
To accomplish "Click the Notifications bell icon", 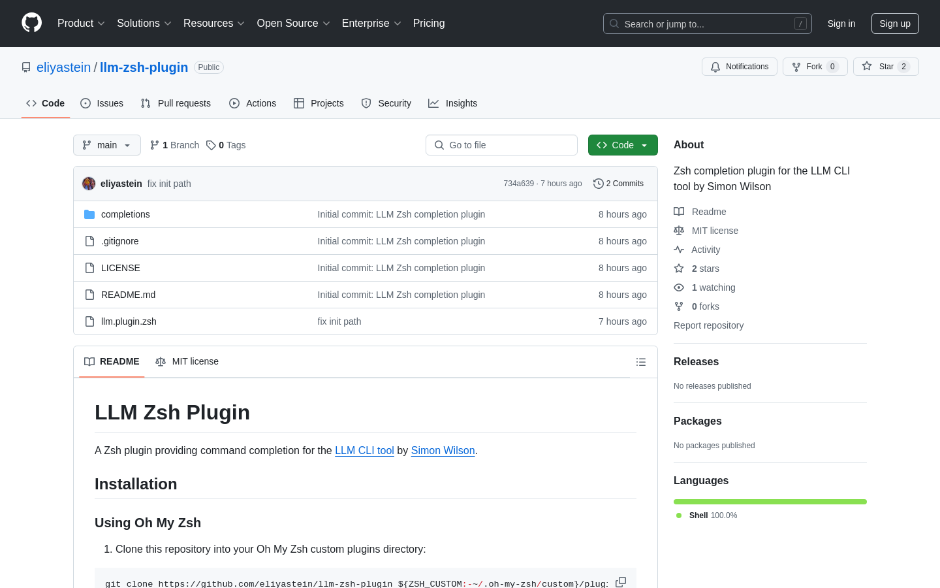I will [715, 67].
